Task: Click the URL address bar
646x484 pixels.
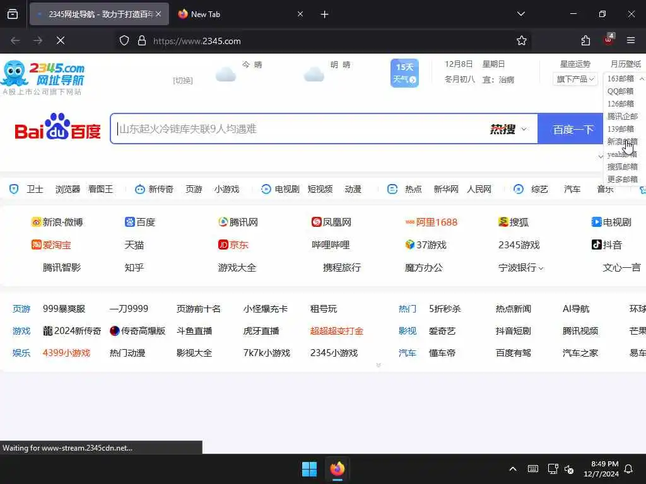Action: 321,40
